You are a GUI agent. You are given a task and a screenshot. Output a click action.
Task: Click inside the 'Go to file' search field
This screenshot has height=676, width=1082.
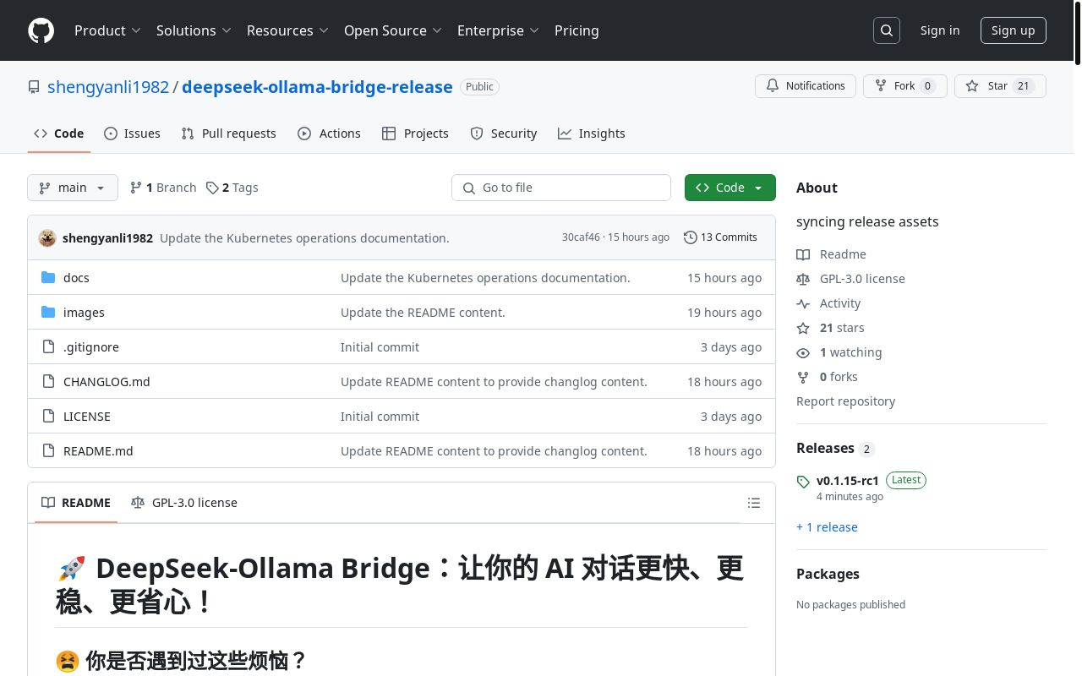pyautogui.click(x=561, y=188)
